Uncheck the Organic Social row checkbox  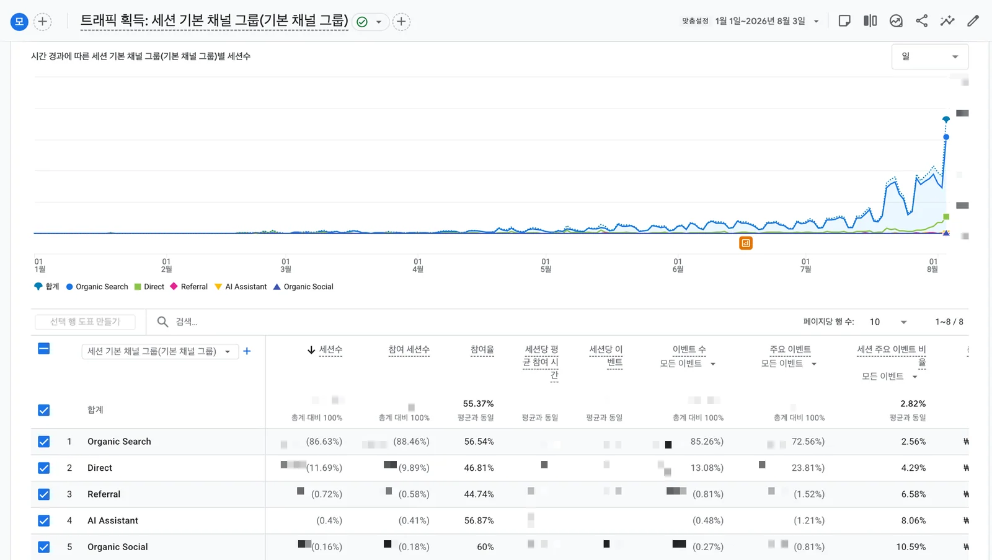tap(44, 547)
